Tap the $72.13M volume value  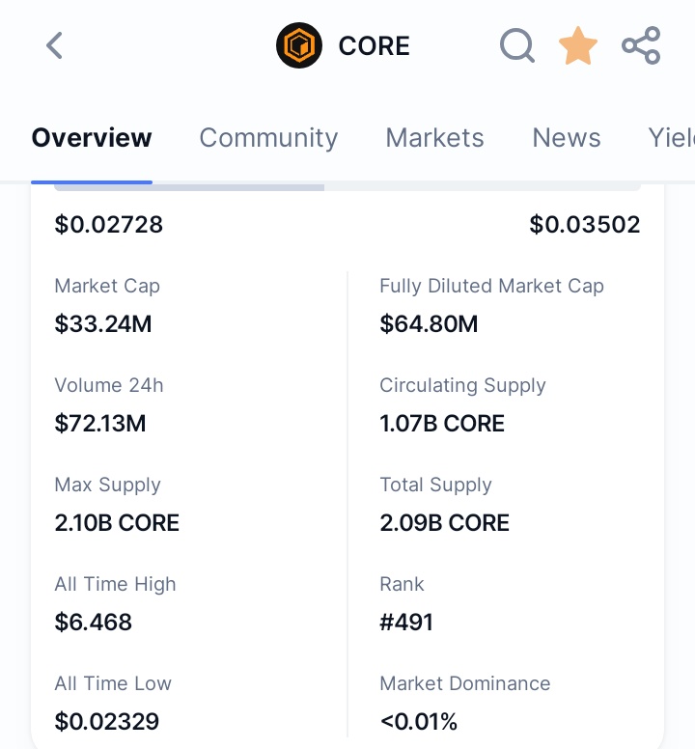click(x=100, y=423)
